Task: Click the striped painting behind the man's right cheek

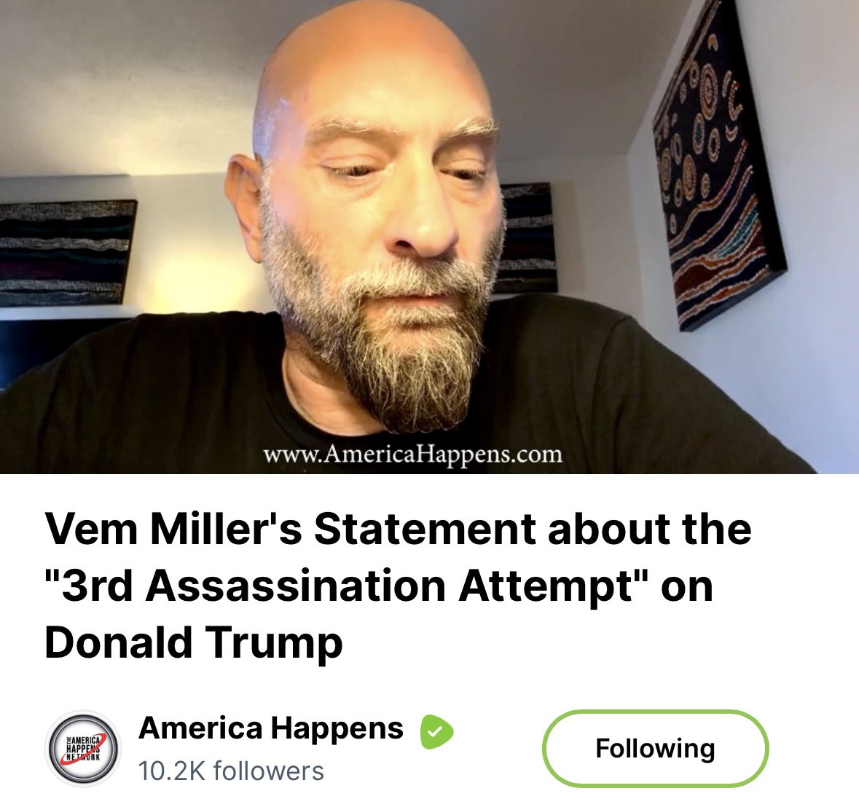Action: 527,239
